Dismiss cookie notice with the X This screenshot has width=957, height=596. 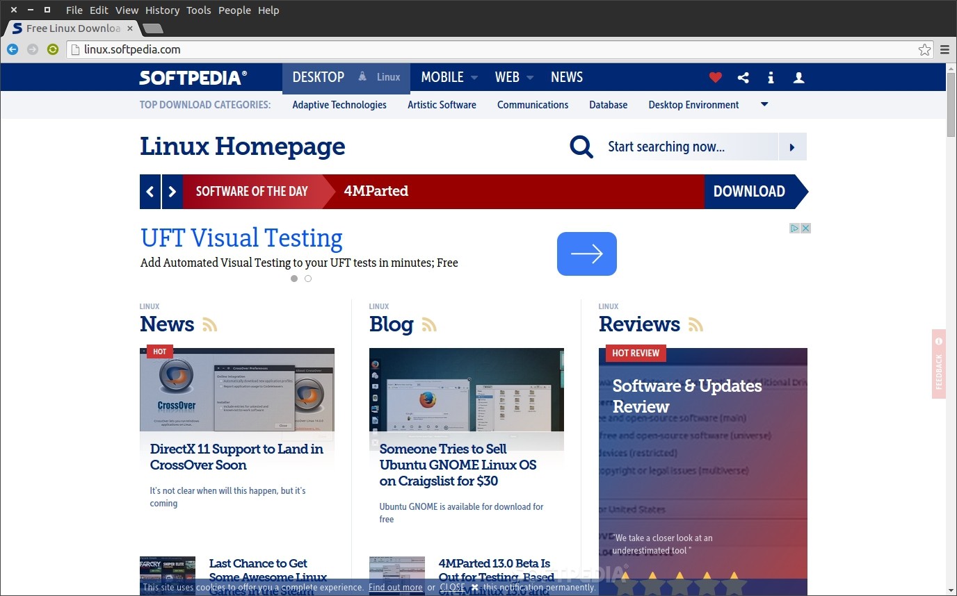coord(475,588)
